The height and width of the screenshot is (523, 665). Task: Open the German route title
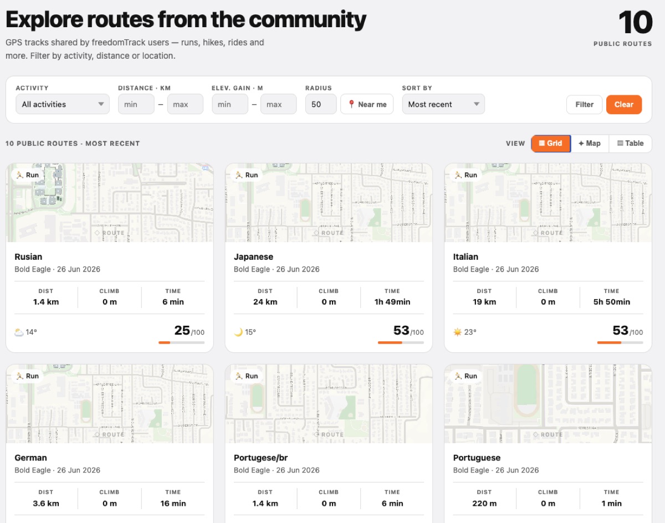(x=30, y=458)
